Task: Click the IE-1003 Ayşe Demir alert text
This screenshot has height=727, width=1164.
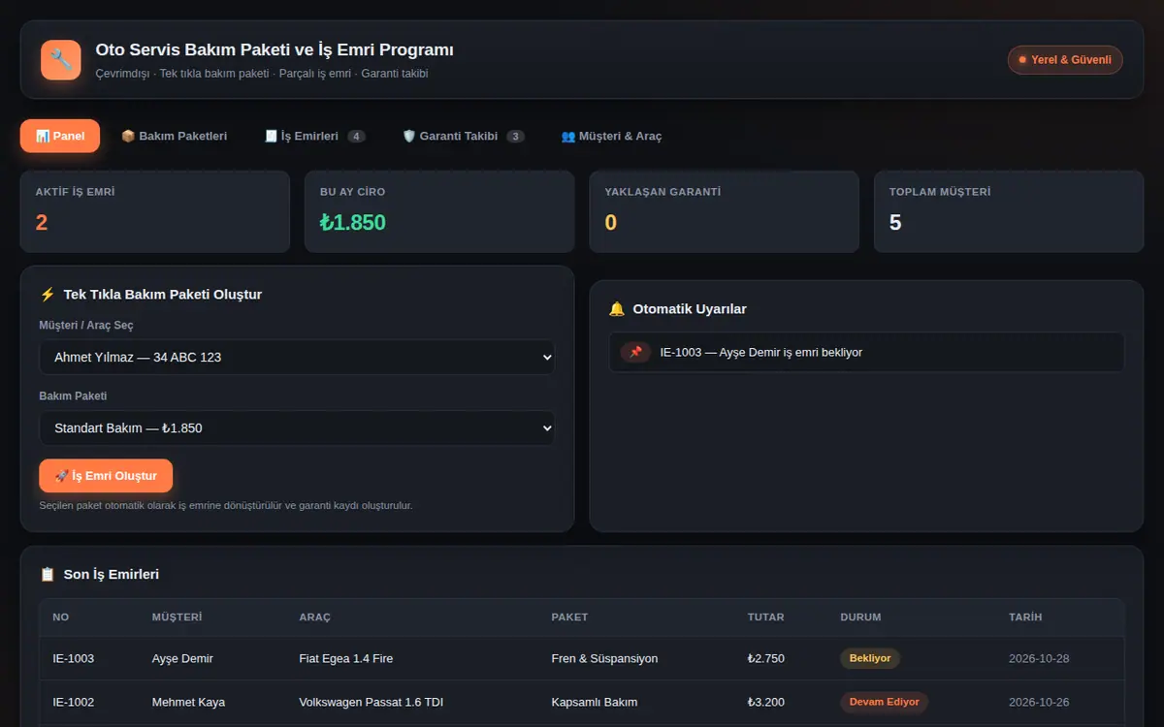Action: tap(761, 353)
